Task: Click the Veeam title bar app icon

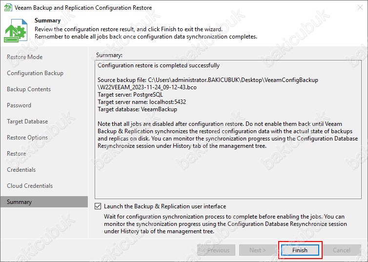Action: [8, 7]
